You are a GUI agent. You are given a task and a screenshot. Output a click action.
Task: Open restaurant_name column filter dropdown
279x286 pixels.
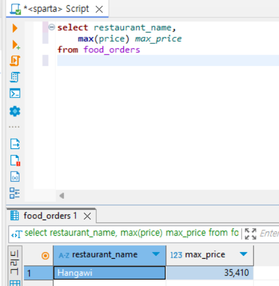coord(156,254)
